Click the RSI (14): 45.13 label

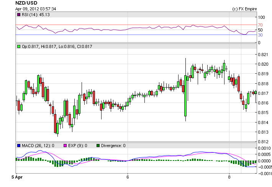click(36, 15)
